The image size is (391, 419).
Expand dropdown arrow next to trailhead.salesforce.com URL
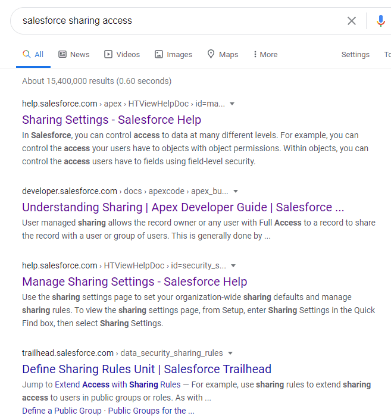pyautogui.click(x=230, y=354)
